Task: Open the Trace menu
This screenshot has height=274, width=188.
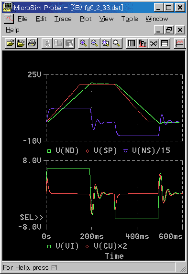Action: [63, 19]
